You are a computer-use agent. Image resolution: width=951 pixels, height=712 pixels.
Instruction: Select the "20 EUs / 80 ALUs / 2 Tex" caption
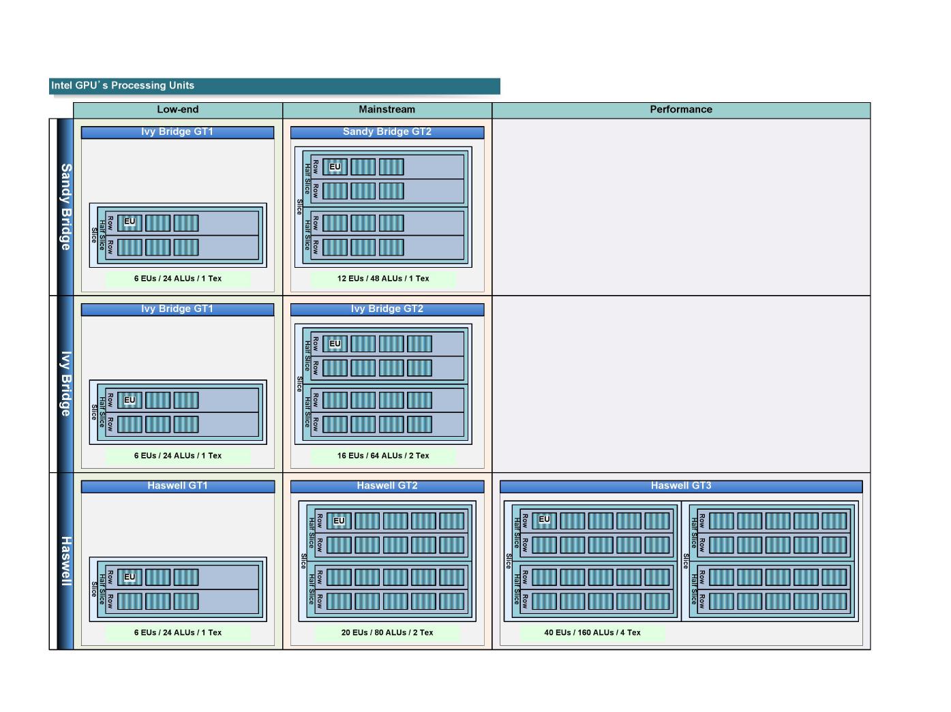[x=387, y=633]
